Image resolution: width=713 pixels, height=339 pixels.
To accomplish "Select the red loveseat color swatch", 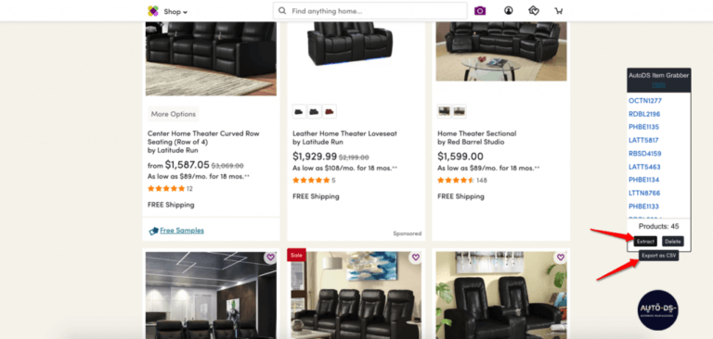I will (330, 111).
